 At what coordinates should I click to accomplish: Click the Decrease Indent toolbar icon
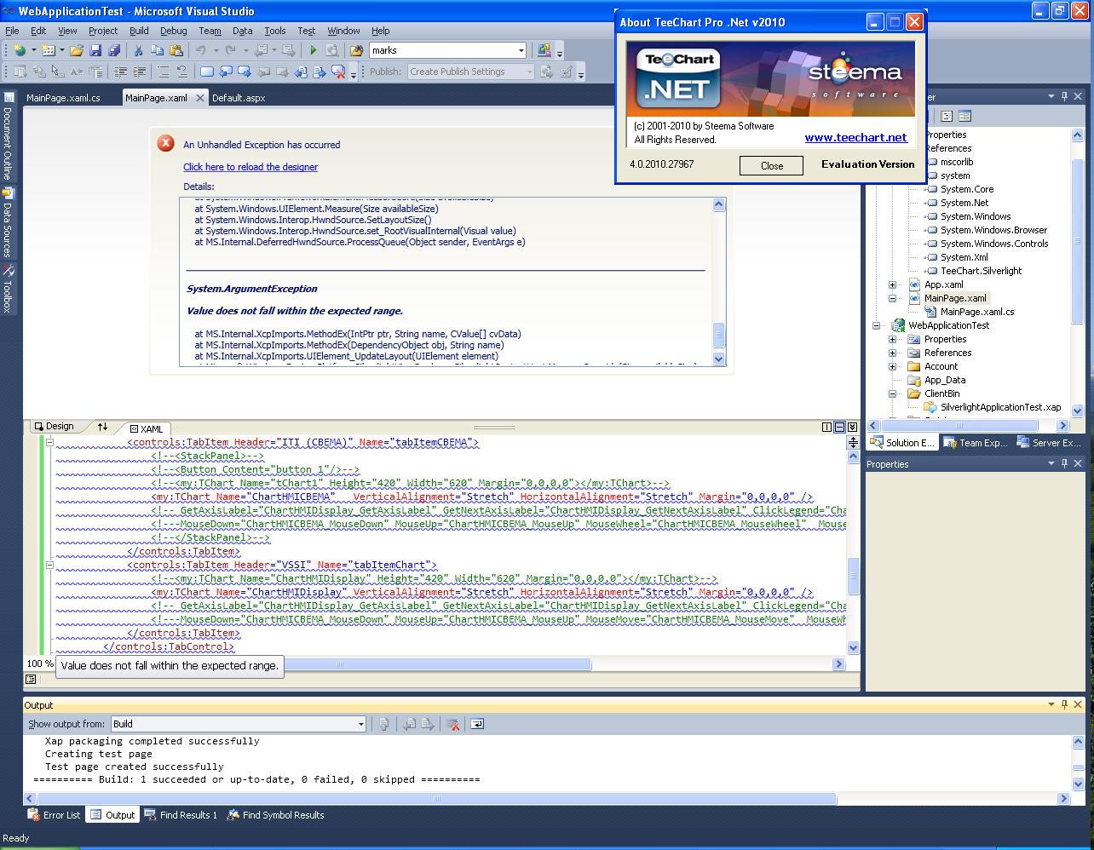click(x=120, y=72)
